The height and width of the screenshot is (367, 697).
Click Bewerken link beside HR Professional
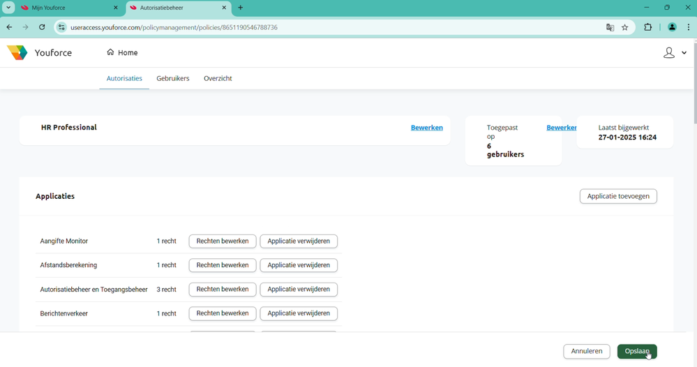427,128
